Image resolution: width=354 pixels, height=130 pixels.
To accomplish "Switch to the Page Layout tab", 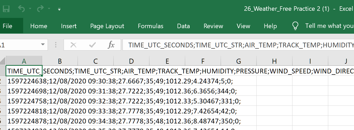I will [107, 26].
